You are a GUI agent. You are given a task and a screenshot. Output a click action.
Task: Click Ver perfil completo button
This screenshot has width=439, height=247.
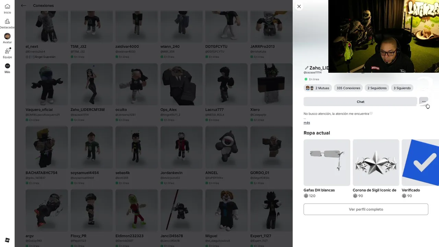tap(366, 209)
